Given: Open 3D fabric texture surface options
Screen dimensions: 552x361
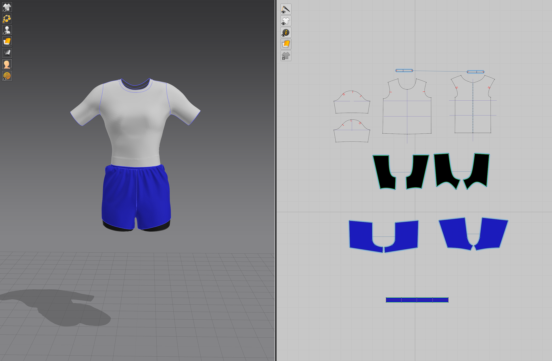Looking at the screenshot, I should (7, 42).
